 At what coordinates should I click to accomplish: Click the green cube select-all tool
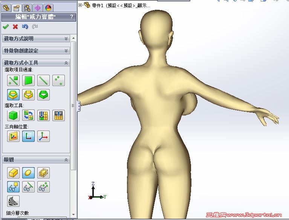coord(13,115)
